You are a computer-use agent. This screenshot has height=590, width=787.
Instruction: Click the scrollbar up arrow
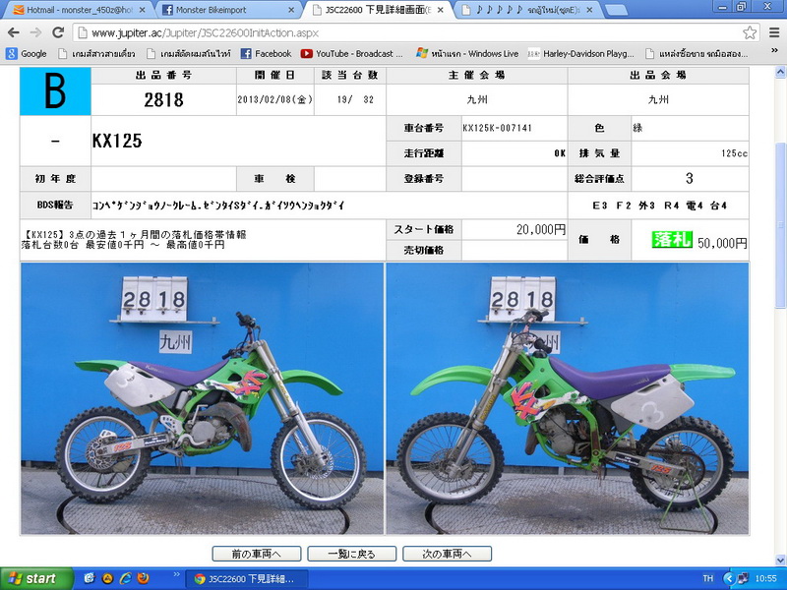[x=780, y=72]
